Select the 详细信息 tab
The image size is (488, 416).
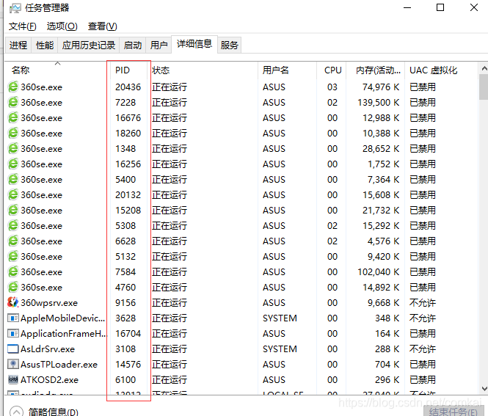click(194, 44)
